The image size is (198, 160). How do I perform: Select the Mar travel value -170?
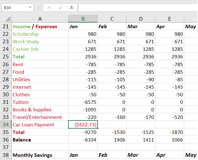(x=141, y=117)
